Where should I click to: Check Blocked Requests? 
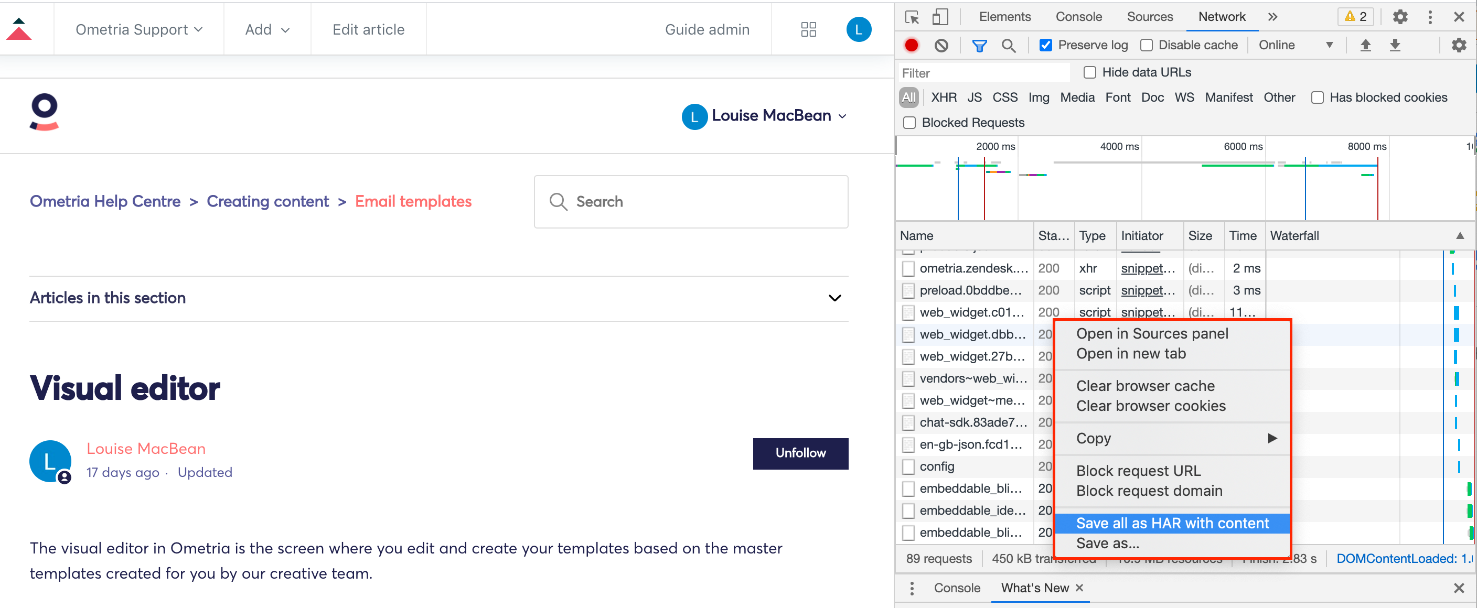[909, 123]
